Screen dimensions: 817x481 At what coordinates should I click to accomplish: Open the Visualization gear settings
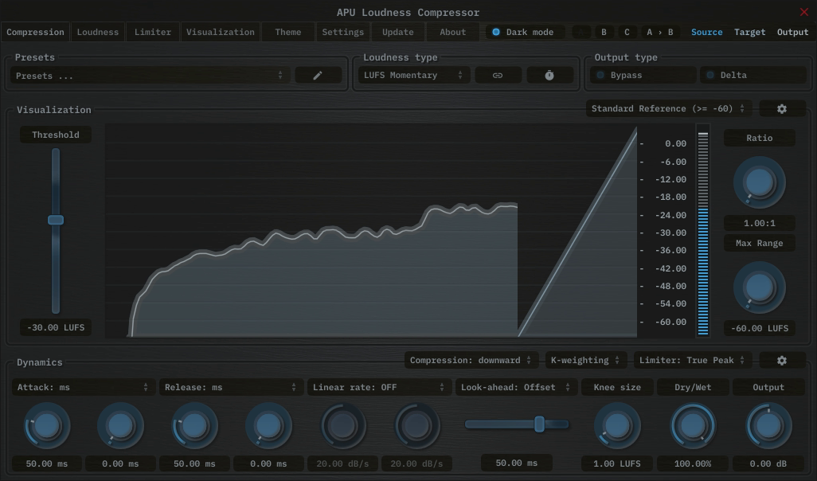tap(781, 109)
